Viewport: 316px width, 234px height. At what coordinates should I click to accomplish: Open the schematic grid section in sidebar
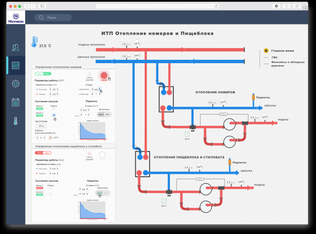coord(15,65)
